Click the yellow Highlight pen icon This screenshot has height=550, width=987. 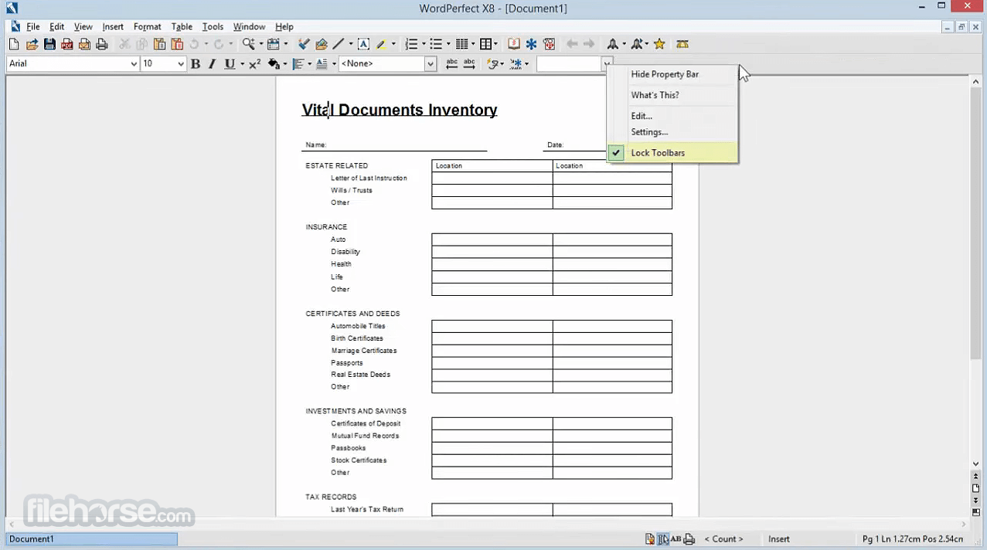point(382,45)
